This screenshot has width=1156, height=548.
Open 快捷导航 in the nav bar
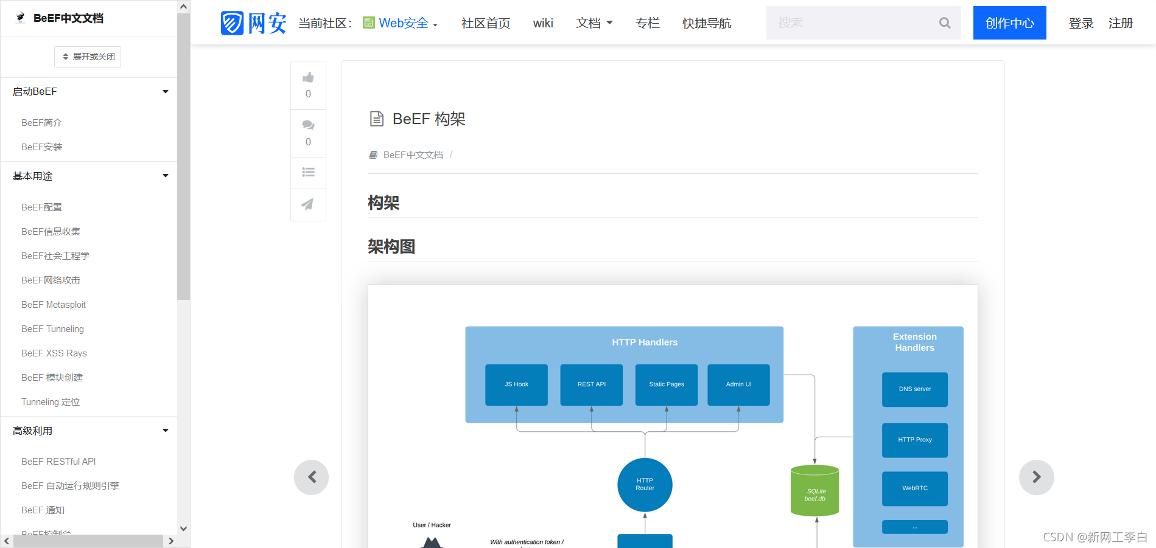[x=707, y=23]
